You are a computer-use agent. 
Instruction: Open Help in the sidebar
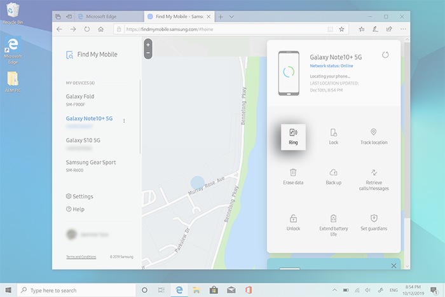coord(75,209)
